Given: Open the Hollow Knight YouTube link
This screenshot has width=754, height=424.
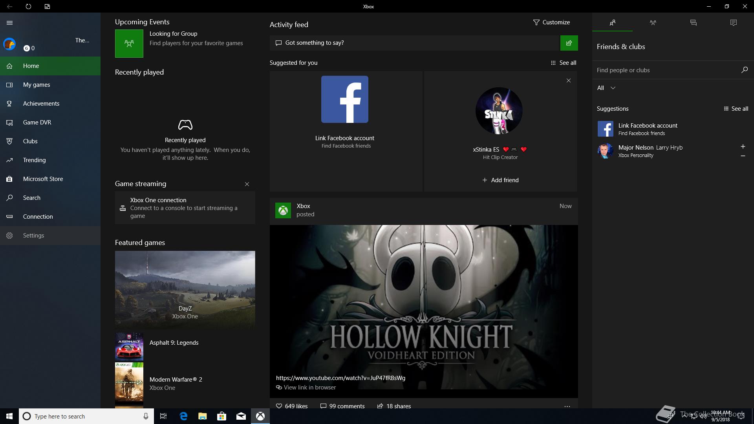Looking at the screenshot, I should (x=340, y=378).
